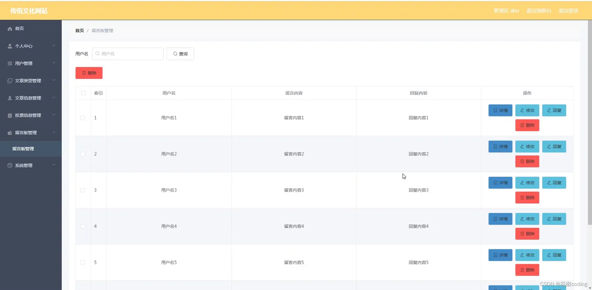Collapse the 留言板管理 submenu arrow
Viewport: 592px width, 290px height.
[x=54, y=132]
